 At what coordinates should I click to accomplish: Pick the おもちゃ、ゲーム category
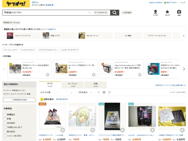coord(95,36)
